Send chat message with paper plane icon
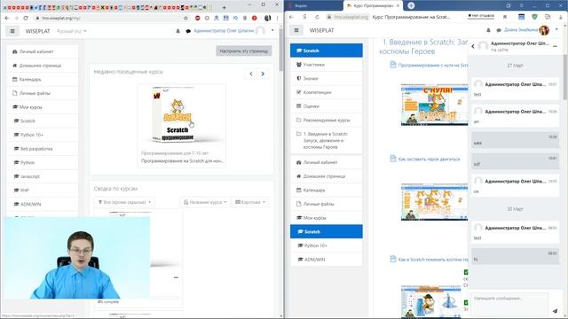Image resolution: width=568 pixels, height=319 pixels. point(555,310)
